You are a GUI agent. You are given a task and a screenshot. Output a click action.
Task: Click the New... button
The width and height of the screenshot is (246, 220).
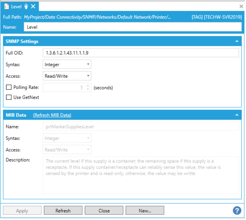[145, 210]
